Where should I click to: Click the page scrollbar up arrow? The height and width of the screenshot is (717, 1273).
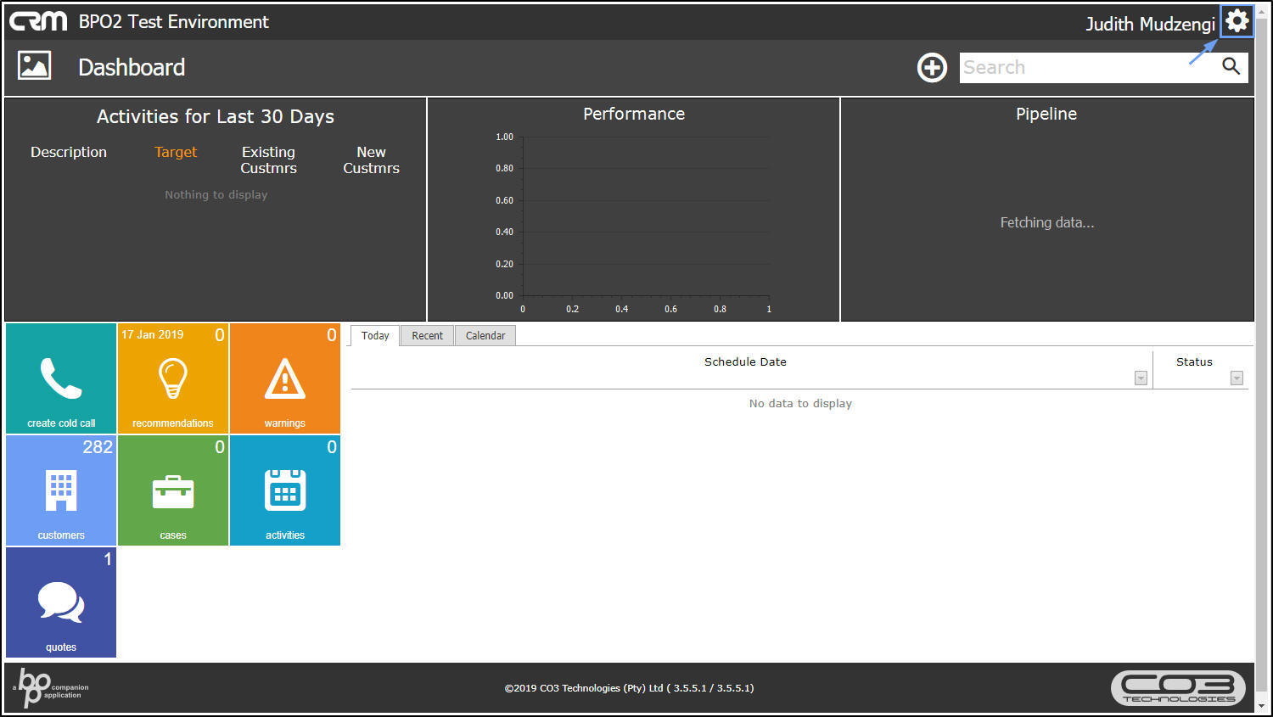(1263, 10)
